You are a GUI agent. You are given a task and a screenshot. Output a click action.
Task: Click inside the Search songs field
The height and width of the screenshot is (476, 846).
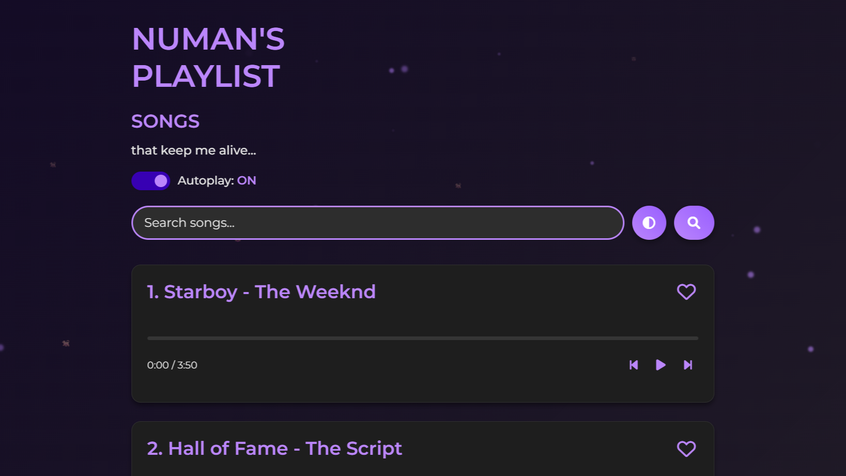tap(377, 222)
